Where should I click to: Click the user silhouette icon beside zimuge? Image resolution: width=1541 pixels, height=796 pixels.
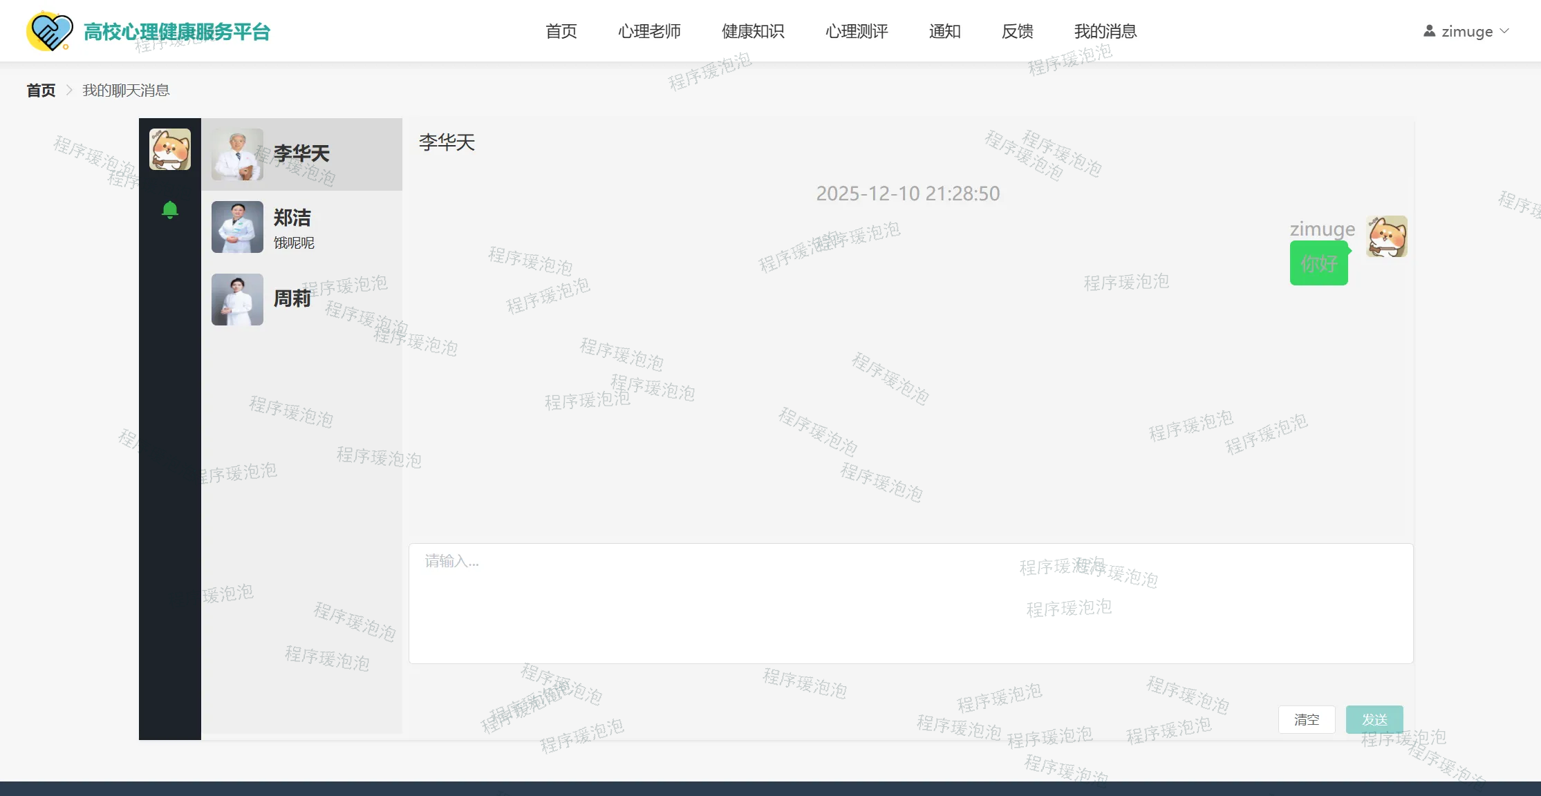(1429, 31)
